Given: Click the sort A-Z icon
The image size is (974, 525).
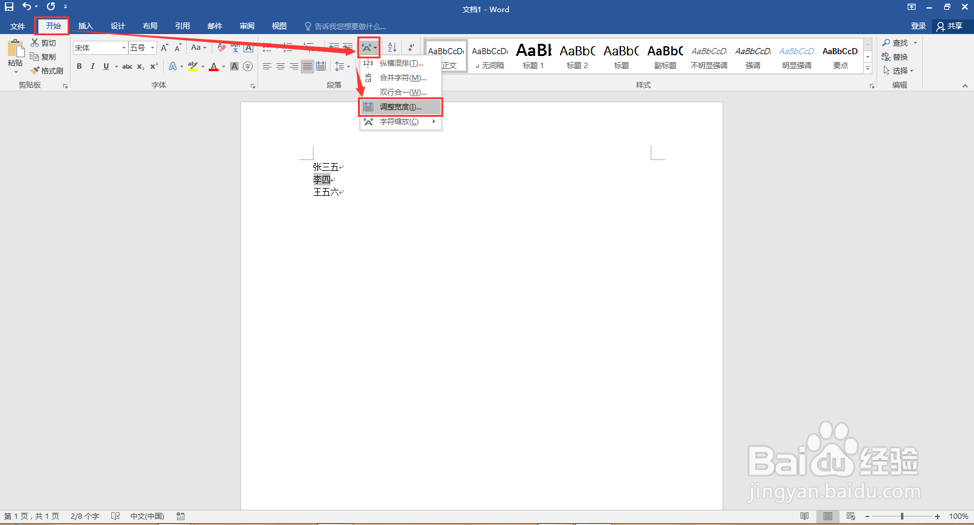Looking at the screenshot, I should [392, 47].
